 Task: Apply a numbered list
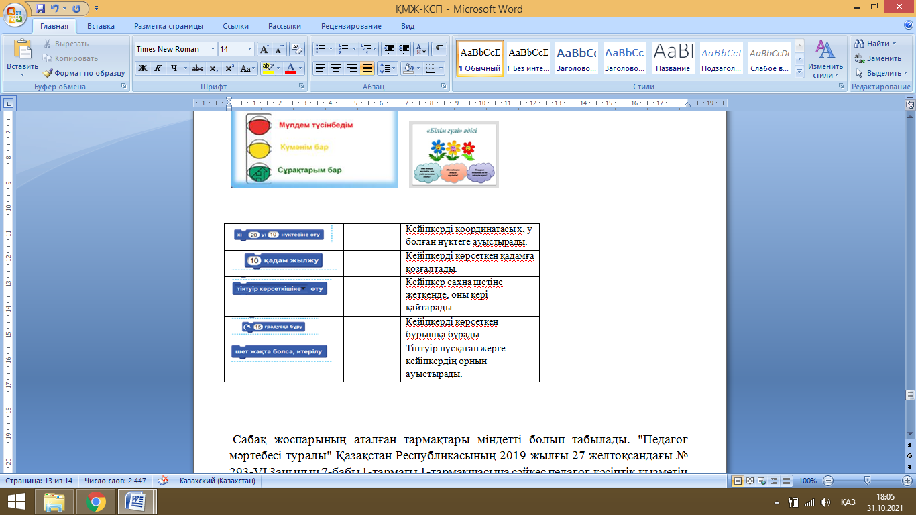tap(343, 49)
